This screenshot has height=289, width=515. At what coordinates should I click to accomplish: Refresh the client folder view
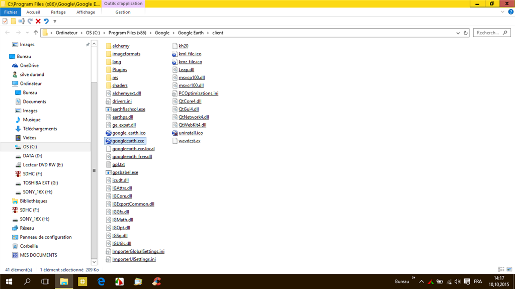tap(465, 33)
